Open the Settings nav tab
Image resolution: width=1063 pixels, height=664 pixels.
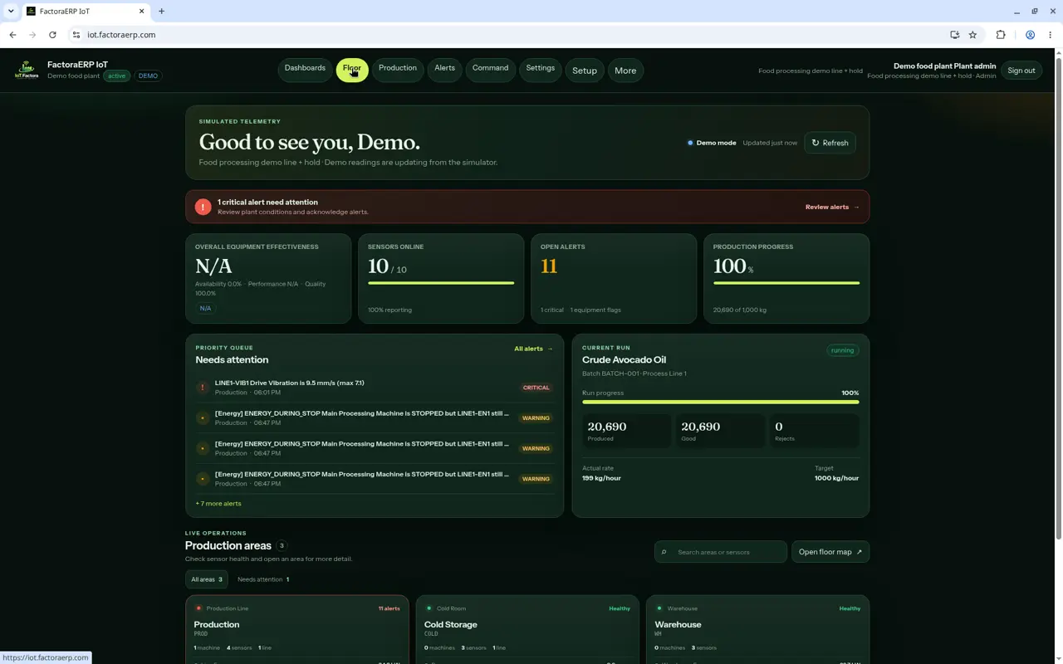click(x=540, y=69)
